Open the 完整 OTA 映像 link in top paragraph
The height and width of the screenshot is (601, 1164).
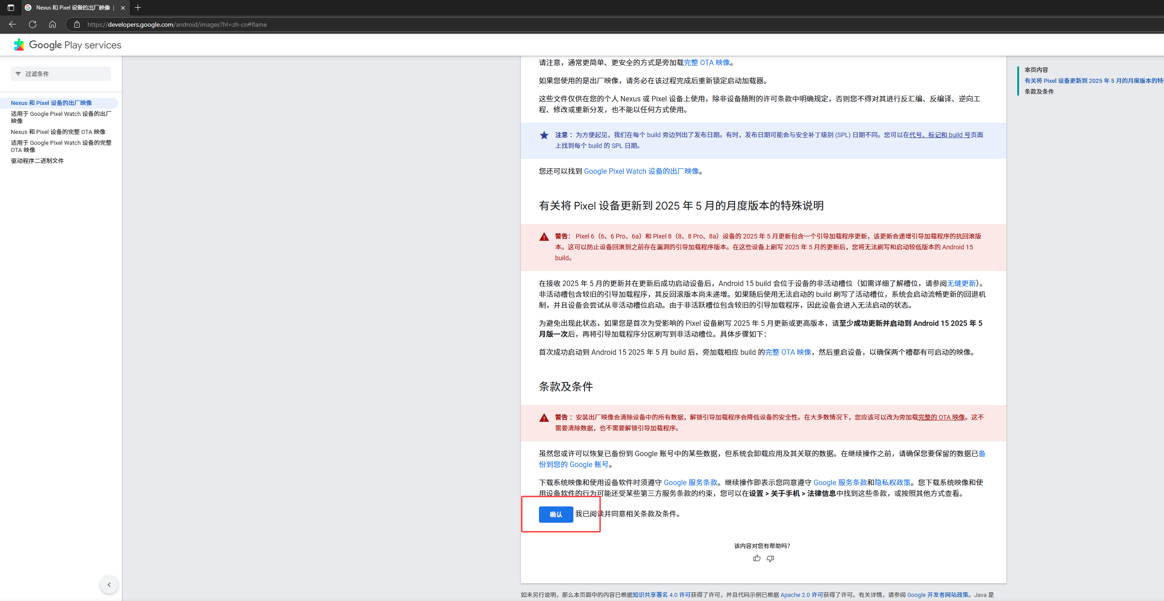707,62
